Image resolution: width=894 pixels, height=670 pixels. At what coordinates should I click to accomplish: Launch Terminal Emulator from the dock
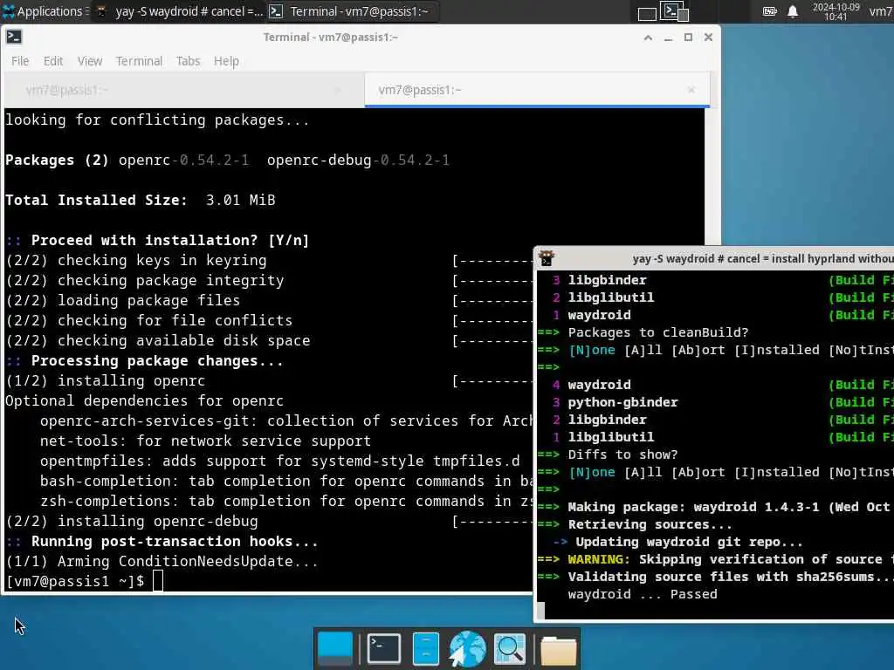click(384, 648)
